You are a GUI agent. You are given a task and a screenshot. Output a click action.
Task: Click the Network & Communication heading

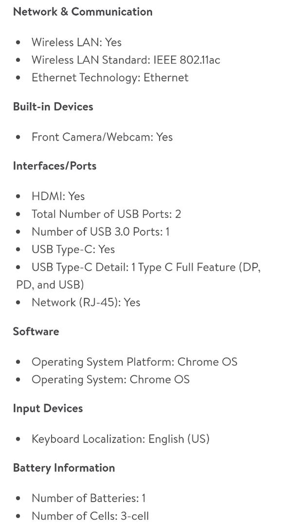point(83,12)
